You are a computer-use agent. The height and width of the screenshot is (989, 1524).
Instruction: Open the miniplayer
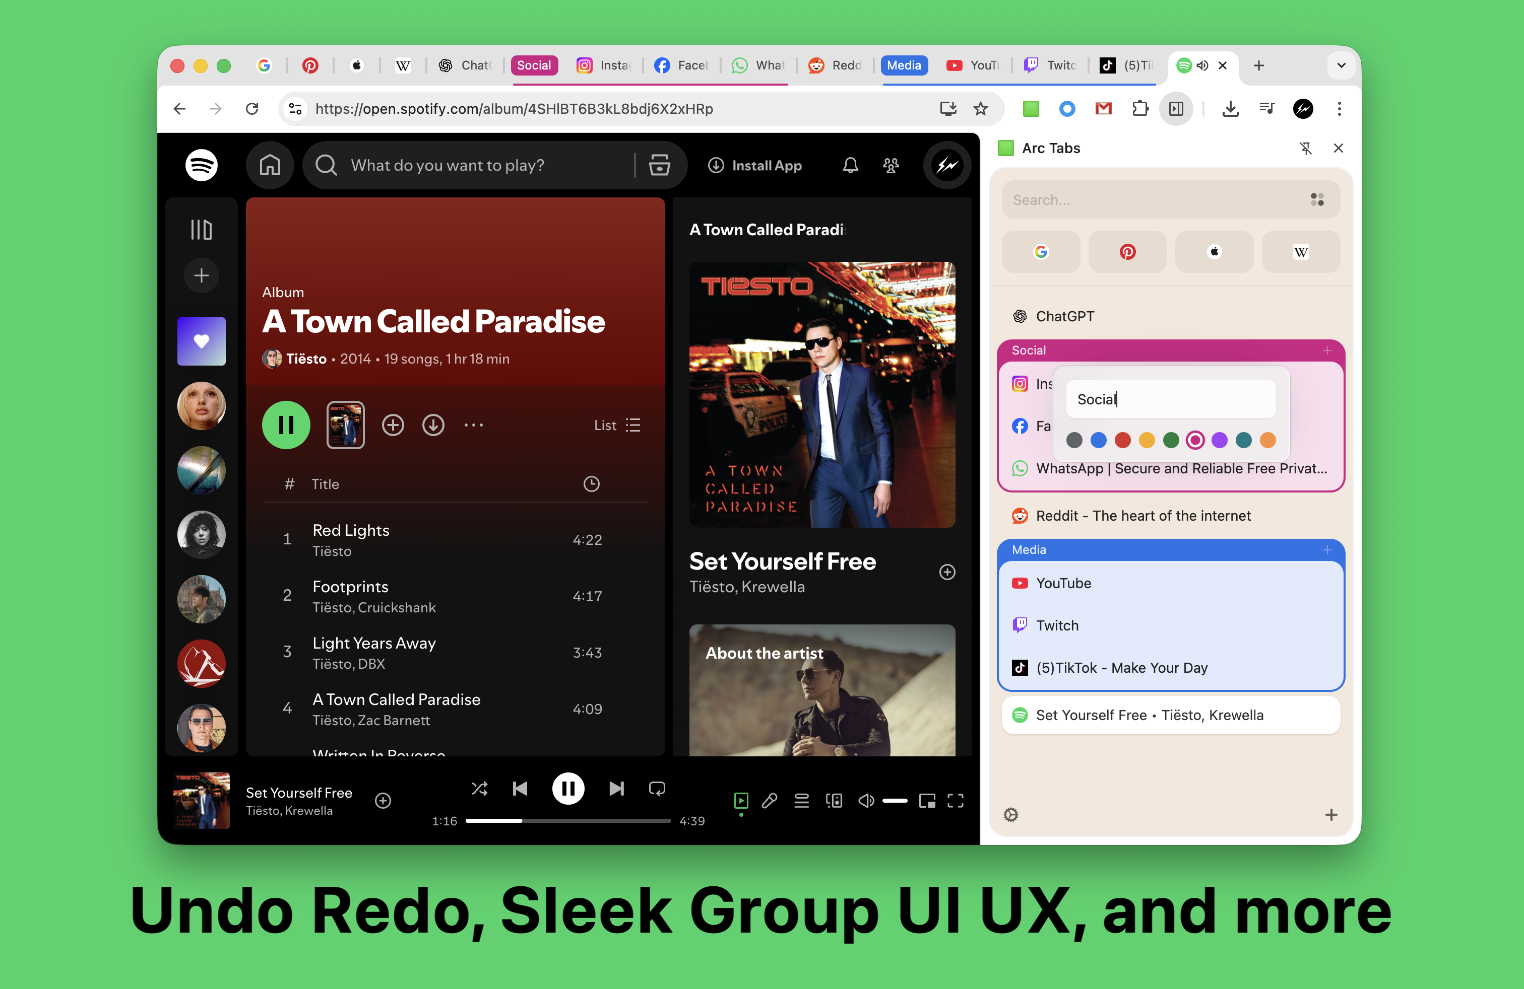pos(927,801)
